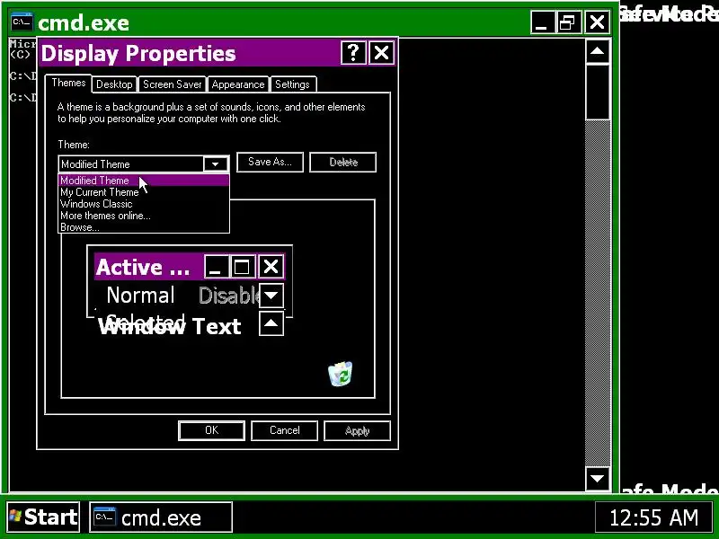
Task: Open the Appearance tab
Action: click(x=238, y=84)
